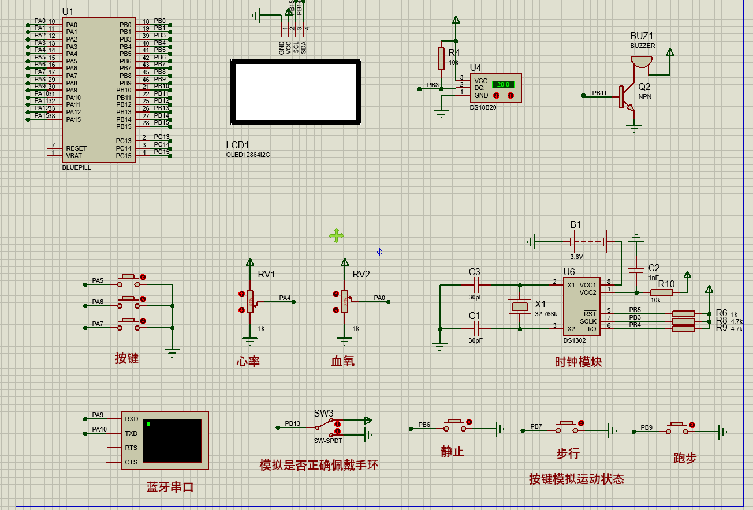753x510 pixels.
Task: Select the C2 1nF capacitor
Action: coord(636,270)
